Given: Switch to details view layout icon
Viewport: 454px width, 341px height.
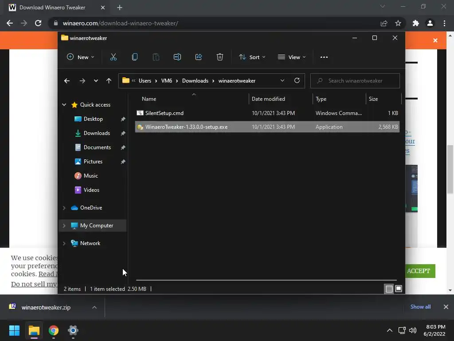Looking at the screenshot, I should [389, 289].
